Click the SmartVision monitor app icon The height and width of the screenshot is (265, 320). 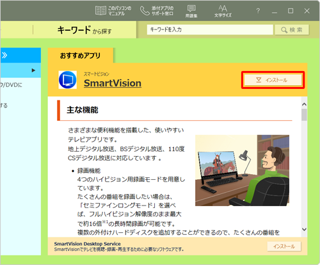[x=68, y=80]
